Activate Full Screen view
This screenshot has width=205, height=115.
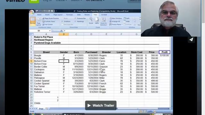(x=47, y=25)
